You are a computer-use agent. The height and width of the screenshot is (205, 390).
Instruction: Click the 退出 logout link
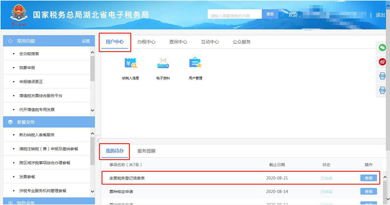(x=380, y=15)
